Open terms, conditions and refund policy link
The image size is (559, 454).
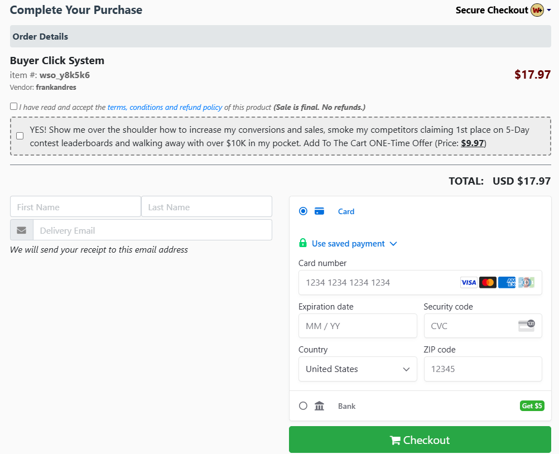165,107
